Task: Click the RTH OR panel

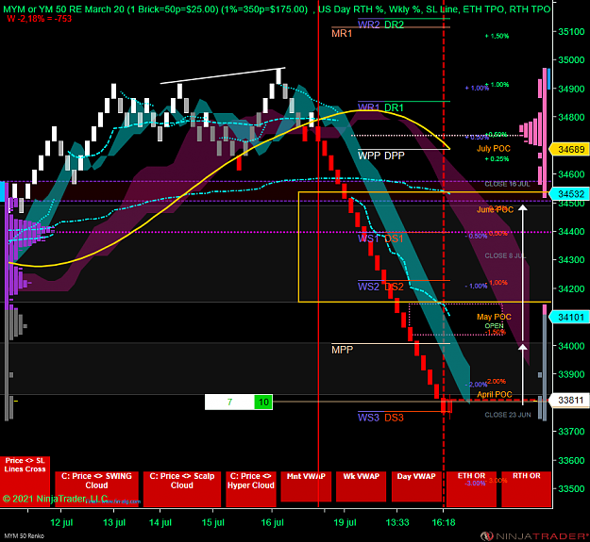Action: [x=527, y=489]
